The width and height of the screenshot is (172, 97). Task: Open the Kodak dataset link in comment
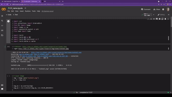tap(45, 47)
